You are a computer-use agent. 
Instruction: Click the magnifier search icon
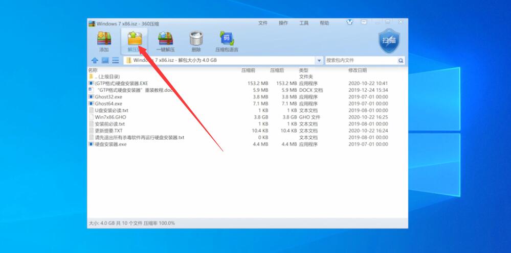(401, 60)
